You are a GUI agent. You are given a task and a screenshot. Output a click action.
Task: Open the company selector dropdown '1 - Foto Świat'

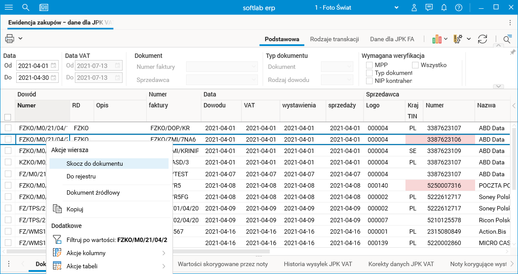pos(356,7)
